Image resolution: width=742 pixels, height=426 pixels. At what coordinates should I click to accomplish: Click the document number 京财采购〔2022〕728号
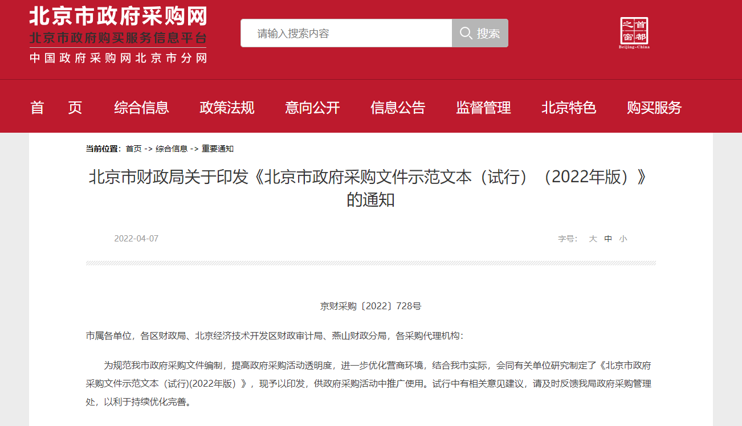(370, 306)
